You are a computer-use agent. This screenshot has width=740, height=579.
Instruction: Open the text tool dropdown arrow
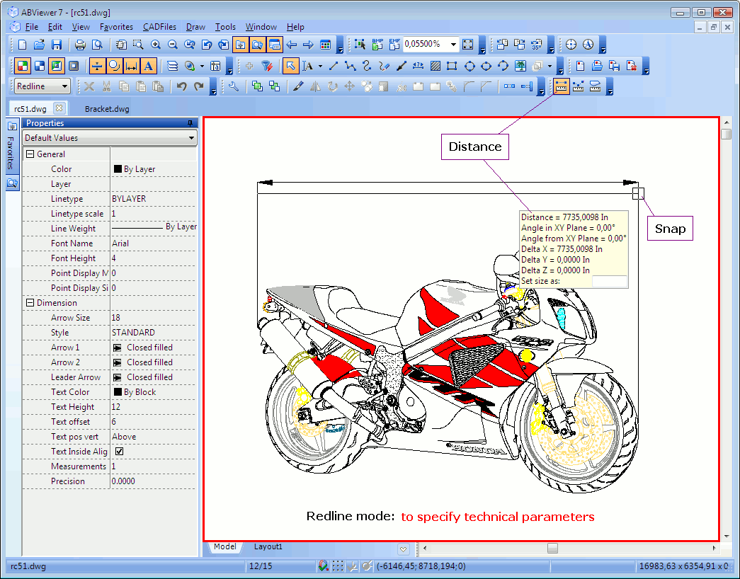coord(321,66)
